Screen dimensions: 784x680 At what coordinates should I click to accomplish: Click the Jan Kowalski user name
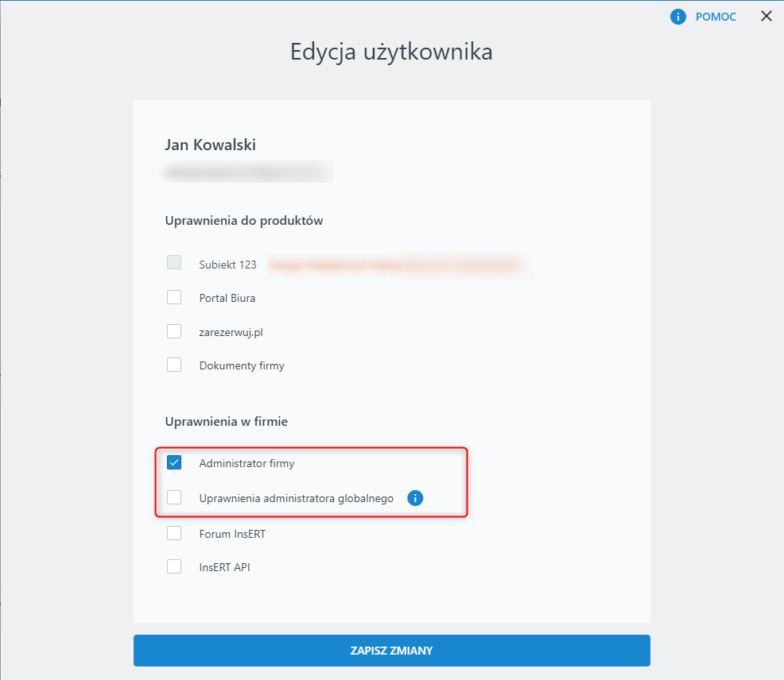pos(210,145)
